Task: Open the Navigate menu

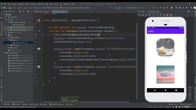Action: [20, 4]
